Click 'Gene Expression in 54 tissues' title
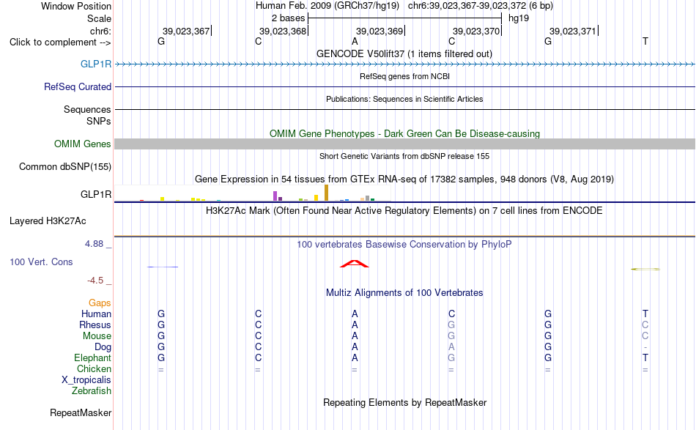The image size is (696, 430). tap(404, 179)
